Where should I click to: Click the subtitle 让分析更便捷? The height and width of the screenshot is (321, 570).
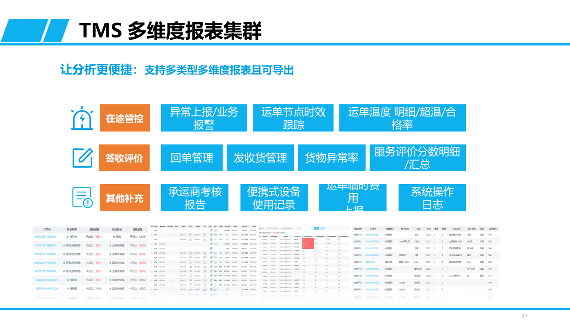(x=97, y=70)
